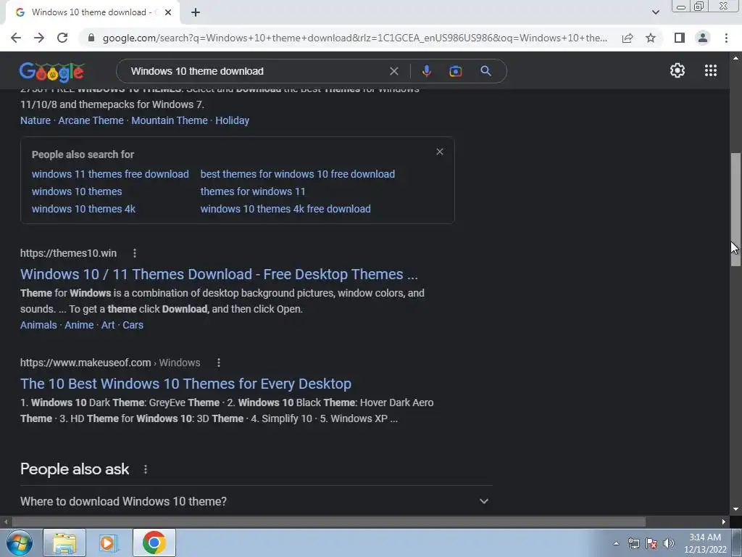
Task: Open the volume speaker tray icon
Action: [669, 543]
